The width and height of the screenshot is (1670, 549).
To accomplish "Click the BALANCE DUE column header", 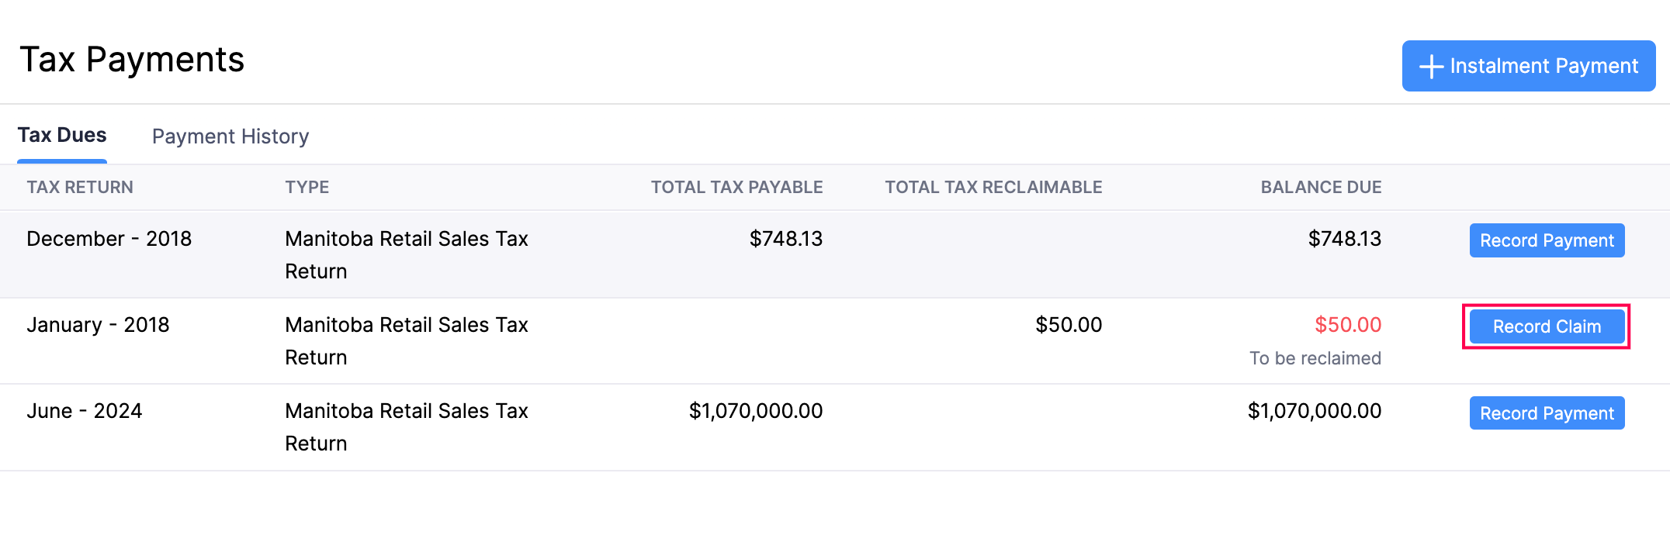I will (x=1321, y=187).
